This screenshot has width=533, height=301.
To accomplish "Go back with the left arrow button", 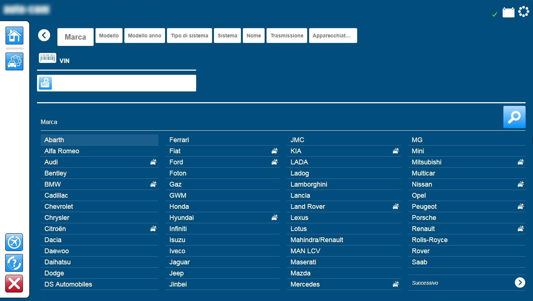I will coord(44,36).
